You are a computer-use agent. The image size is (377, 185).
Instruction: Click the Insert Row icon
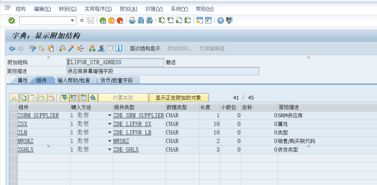(x=42, y=97)
